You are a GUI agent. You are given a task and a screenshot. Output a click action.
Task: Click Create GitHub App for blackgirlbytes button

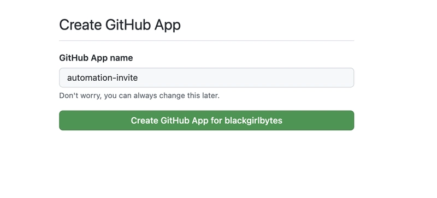click(x=206, y=121)
